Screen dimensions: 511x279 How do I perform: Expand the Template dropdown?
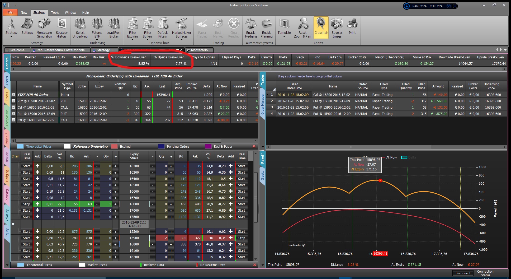tap(284, 36)
